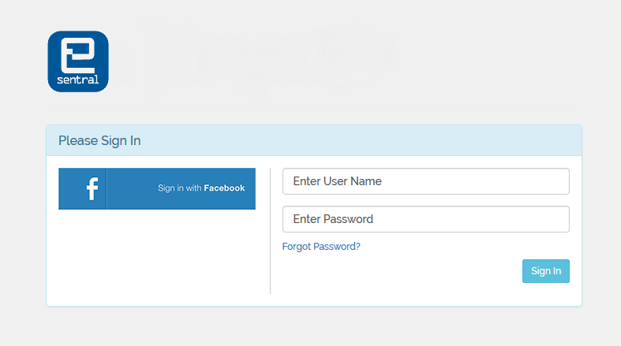Click the grey page background below panel

click(x=316, y=327)
